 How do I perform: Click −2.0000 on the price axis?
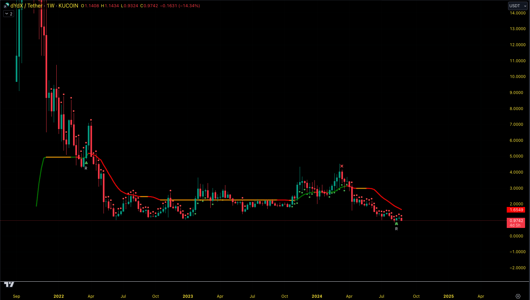[x=518, y=268]
